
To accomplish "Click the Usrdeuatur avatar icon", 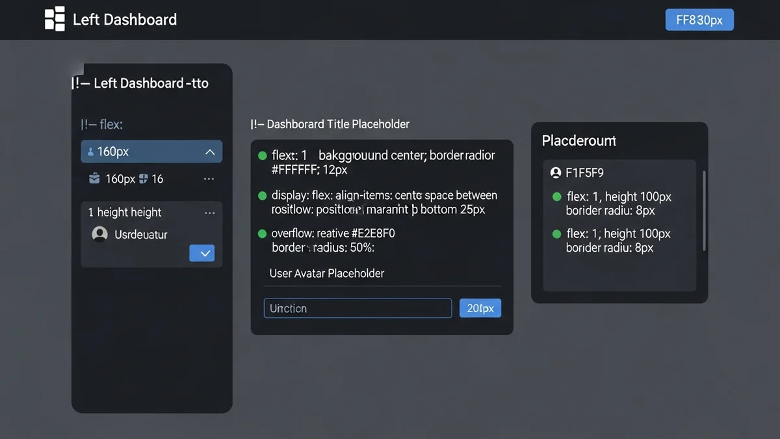I will click(x=99, y=234).
